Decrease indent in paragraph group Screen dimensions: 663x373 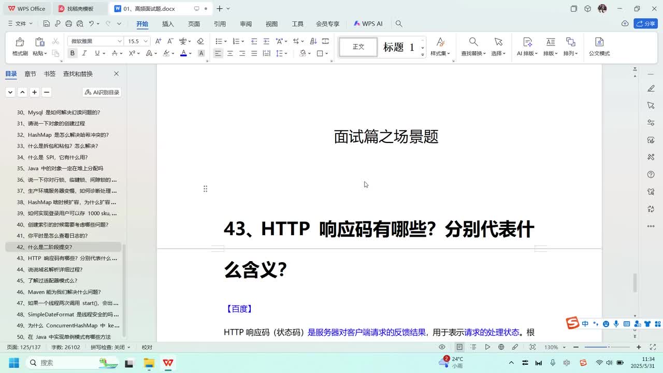254,41
